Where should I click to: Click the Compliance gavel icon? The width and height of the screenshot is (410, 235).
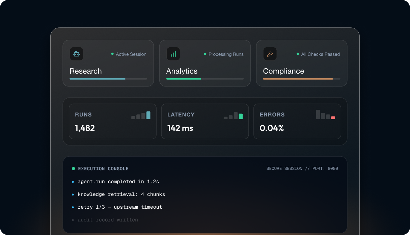[270, 54]
